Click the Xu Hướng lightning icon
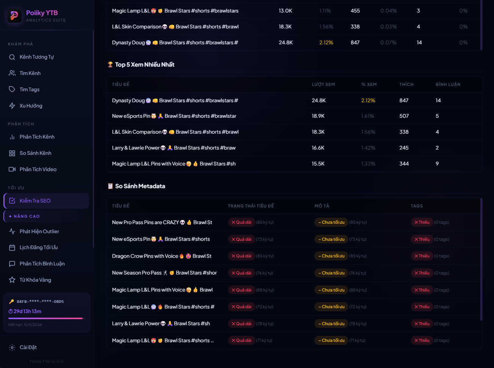This screenshot has width=494, height=368. (12, 106)
